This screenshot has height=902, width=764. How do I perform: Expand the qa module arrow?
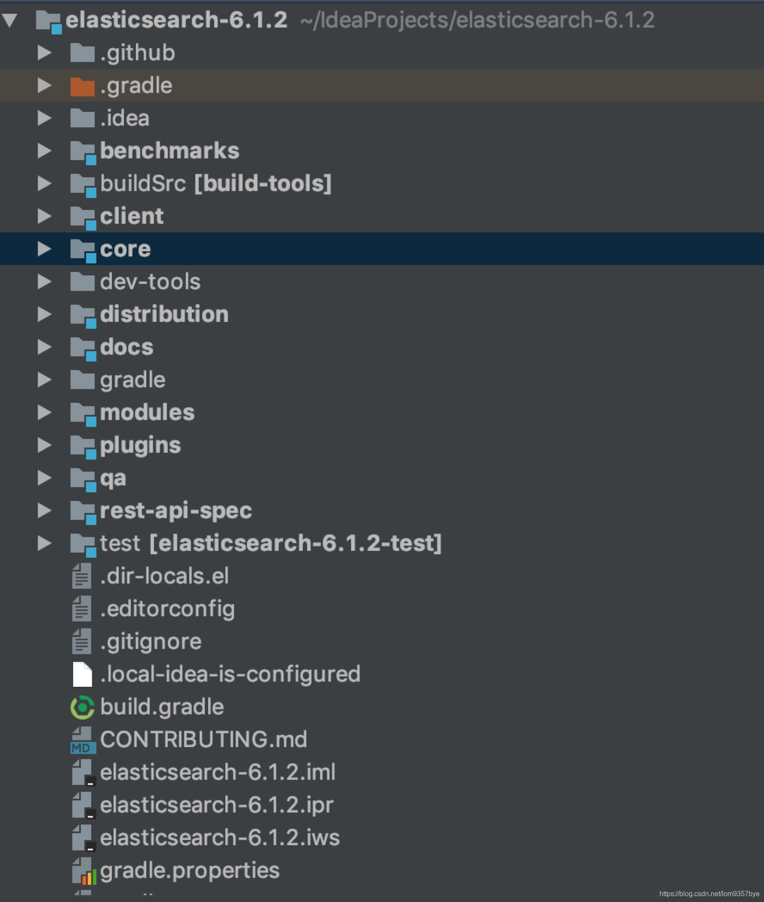[45, 477]
